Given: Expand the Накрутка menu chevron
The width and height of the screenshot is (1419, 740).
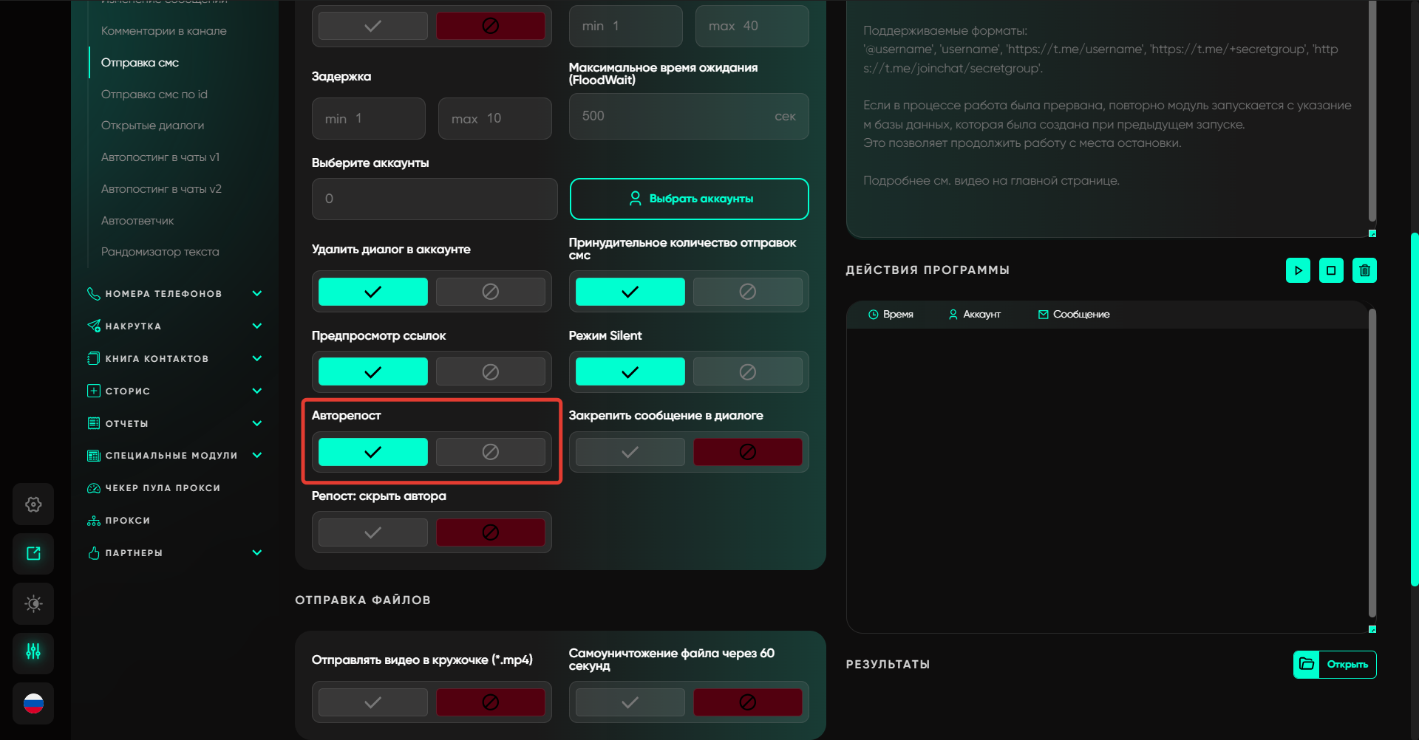Looking at the screenshot, I should (256, 326).
